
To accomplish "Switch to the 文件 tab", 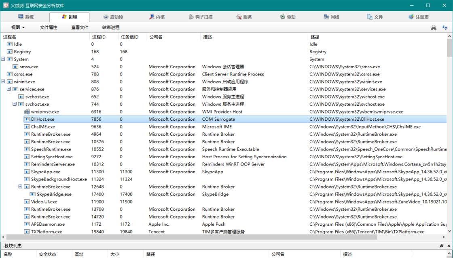I will click(375, 17).
